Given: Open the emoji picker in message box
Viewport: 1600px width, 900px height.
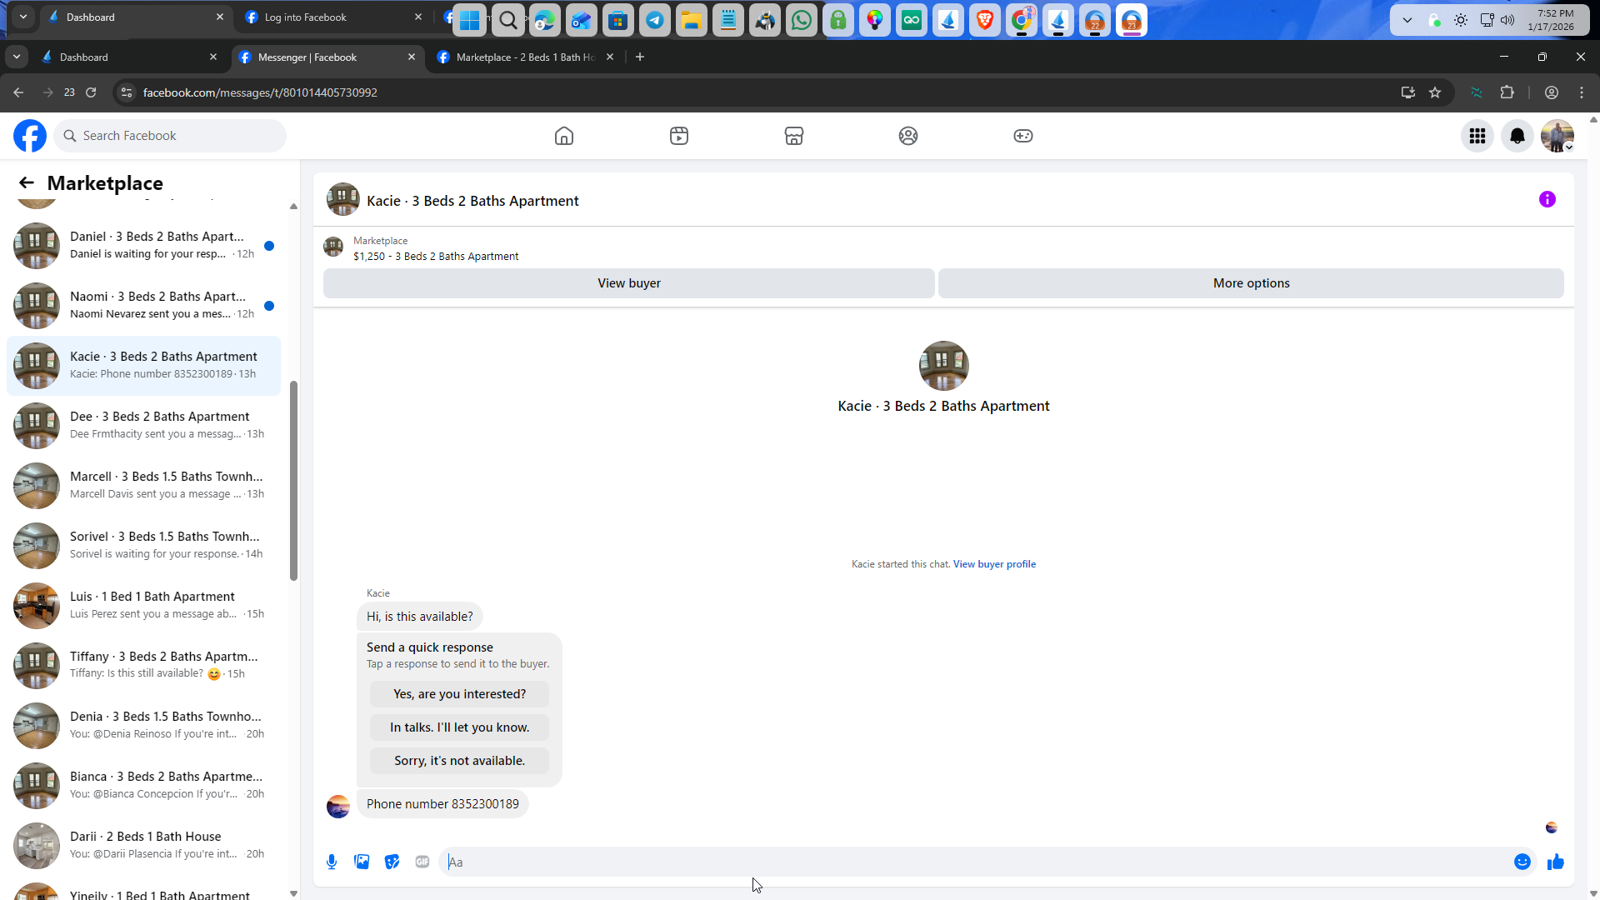Looking at the screenshot, I should pos(1522,862).
